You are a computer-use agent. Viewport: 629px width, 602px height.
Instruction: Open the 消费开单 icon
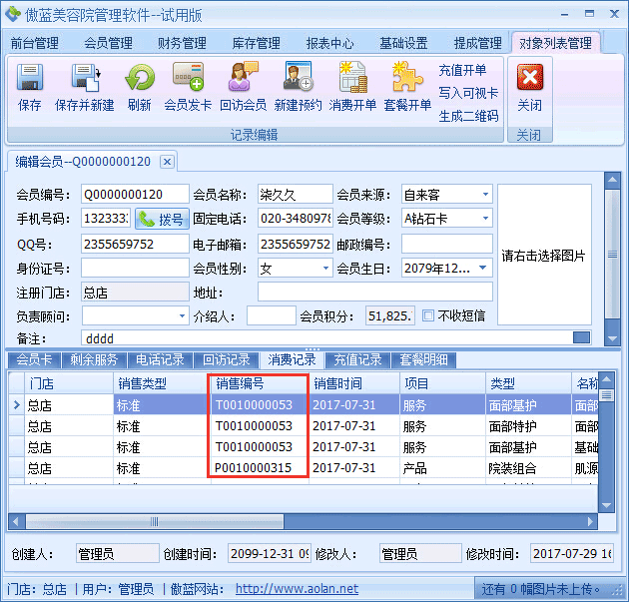(x=352, y=77)
